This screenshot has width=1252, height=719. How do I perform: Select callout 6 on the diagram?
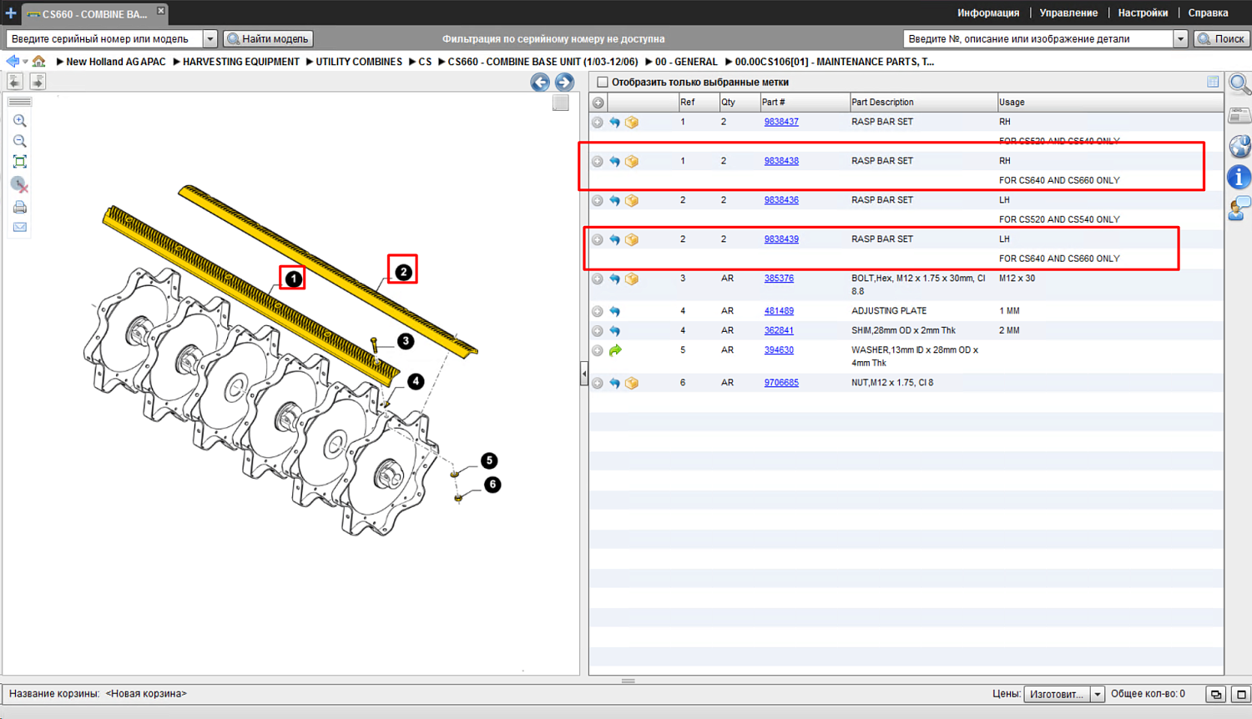coord(492,485)
